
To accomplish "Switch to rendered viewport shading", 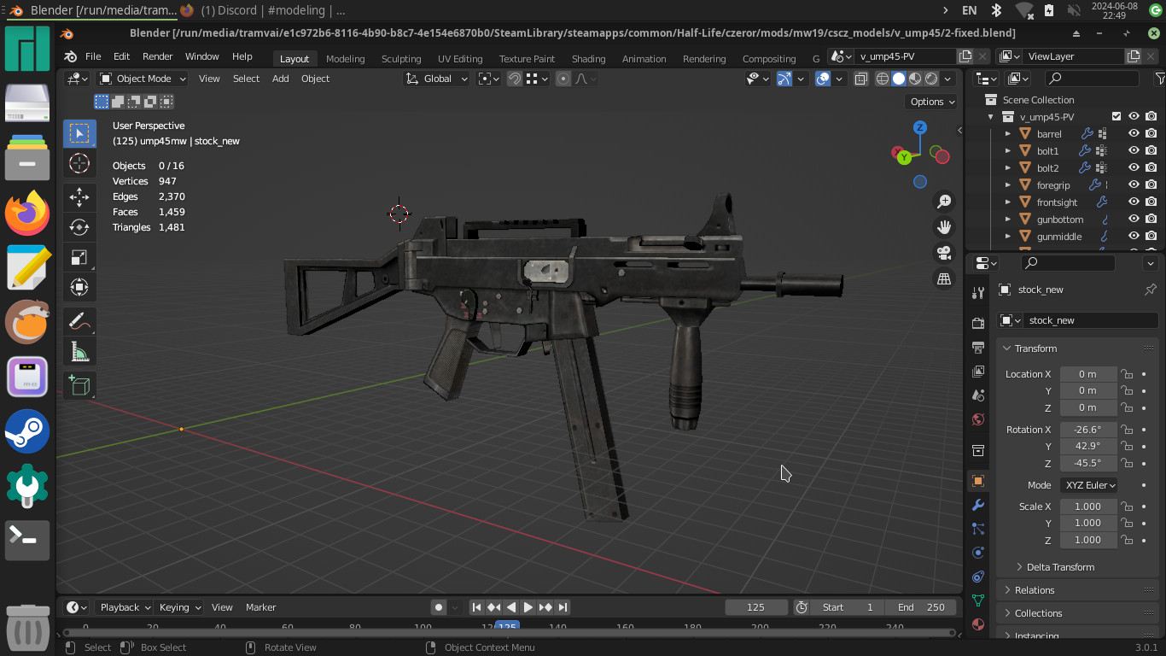I will [930, 79].
